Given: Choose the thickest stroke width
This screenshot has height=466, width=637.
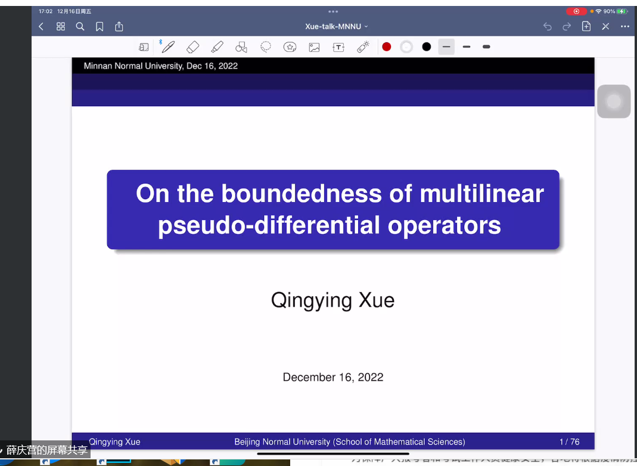Looking at the screenshot, I should pos(486,46).
